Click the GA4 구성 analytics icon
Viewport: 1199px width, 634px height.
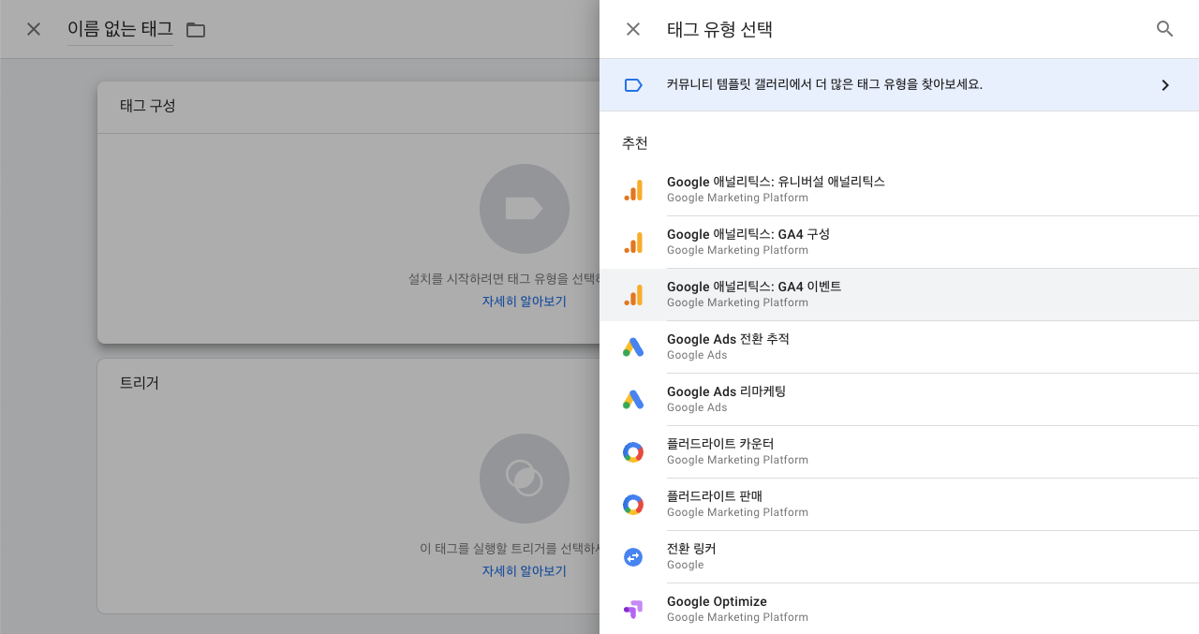pos(633,243)
